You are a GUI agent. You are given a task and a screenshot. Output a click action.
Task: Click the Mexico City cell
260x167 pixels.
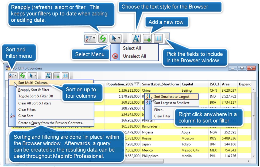[190, 150]
